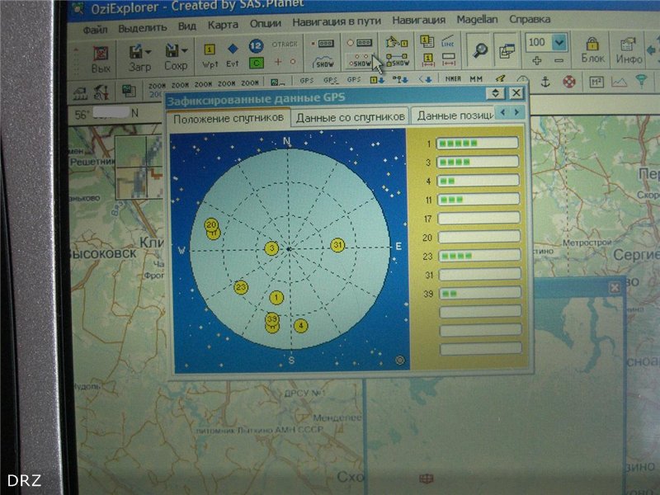Expand the Сохр save dropdown arrow
This screenshot has width=660, height=495.
tap(184, 51)
